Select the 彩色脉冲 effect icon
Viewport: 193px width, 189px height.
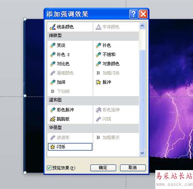tap(53, 110)
